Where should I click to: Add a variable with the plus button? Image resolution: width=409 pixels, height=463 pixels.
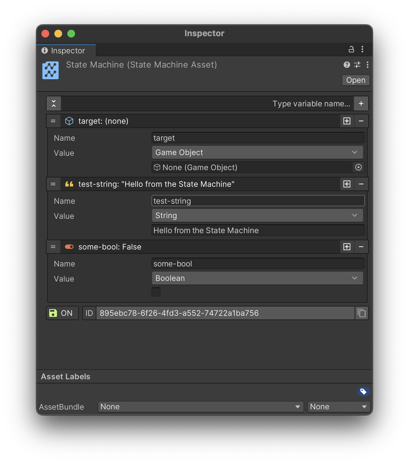pos(361,103)
